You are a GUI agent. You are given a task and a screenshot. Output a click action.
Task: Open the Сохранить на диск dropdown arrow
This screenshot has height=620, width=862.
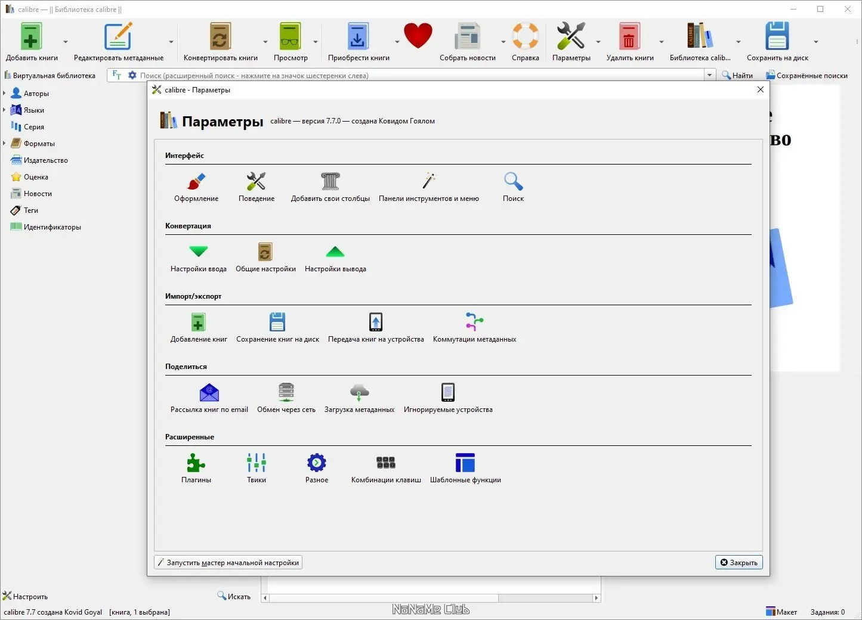[815, 42]
